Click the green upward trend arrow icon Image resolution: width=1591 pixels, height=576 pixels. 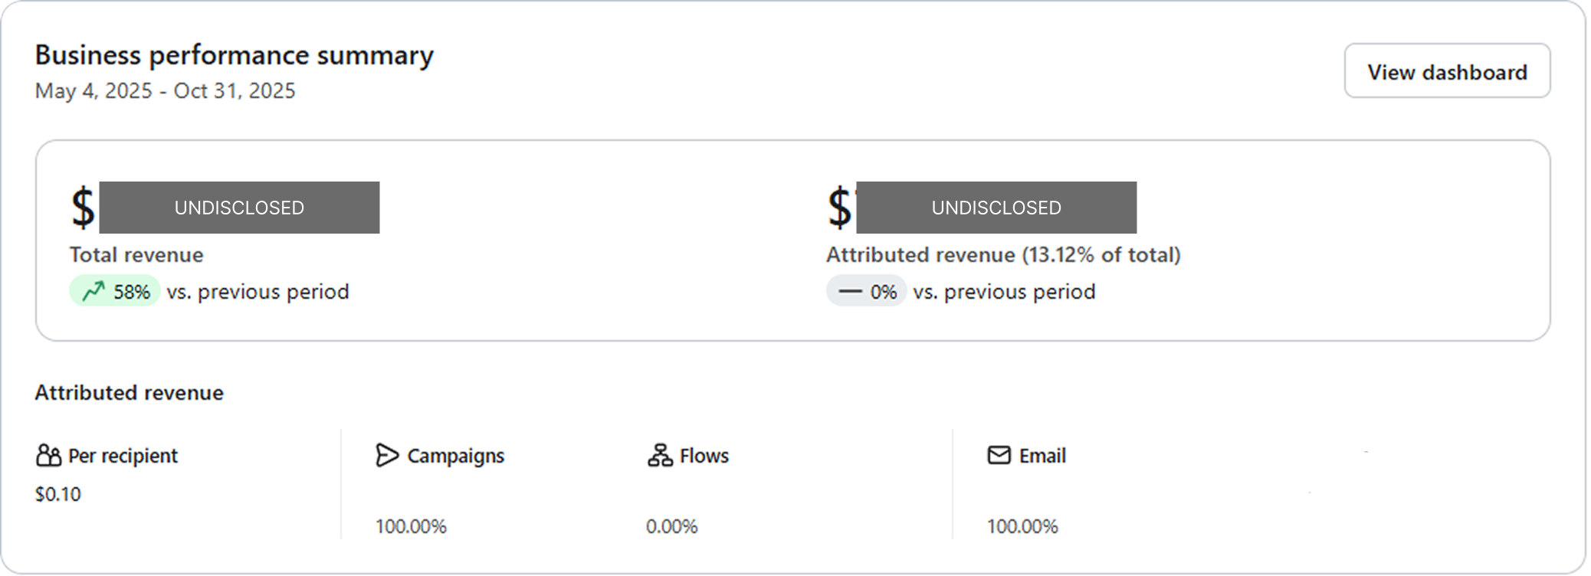93,291
